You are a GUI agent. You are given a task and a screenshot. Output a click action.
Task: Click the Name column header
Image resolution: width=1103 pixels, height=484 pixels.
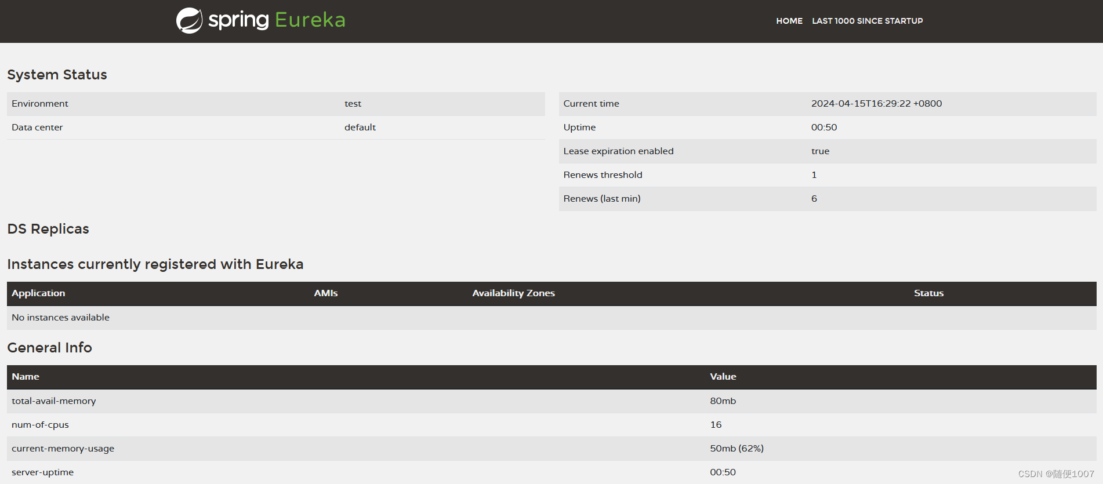(26, 377)
